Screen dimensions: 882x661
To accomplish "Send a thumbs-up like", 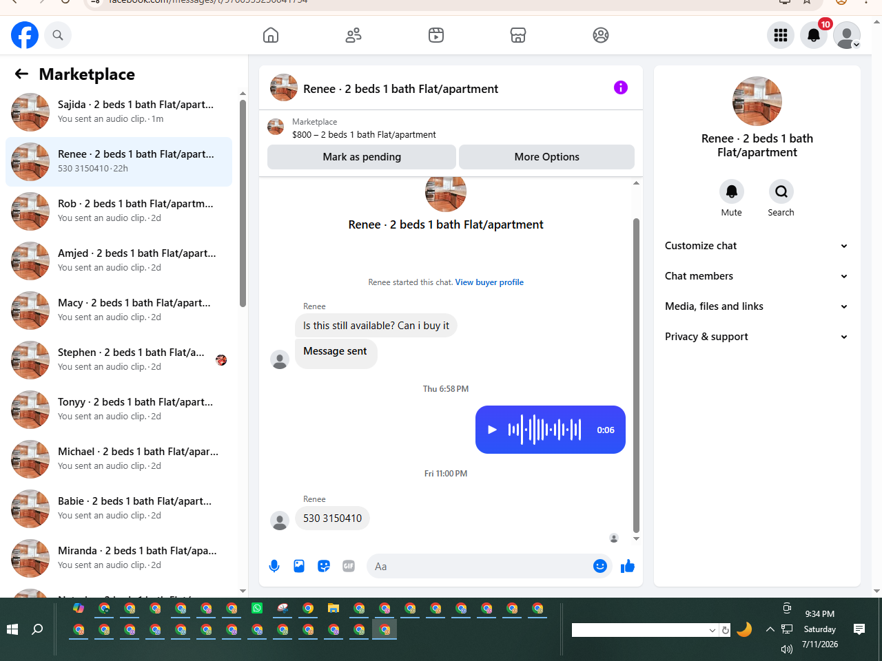I will [x=628, y=566].
